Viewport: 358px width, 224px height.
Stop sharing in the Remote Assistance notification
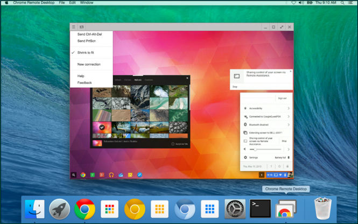pyautogui.click(x=235, y=86)
